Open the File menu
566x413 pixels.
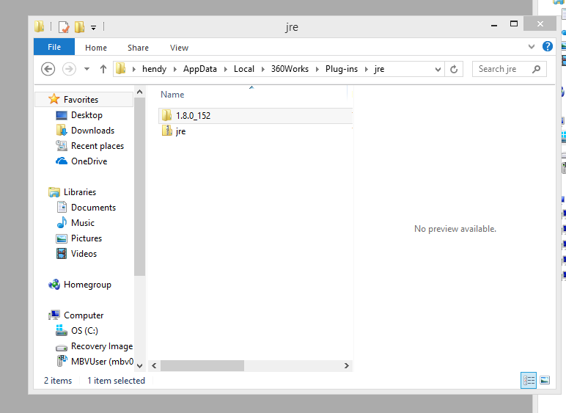pos(54,47)
